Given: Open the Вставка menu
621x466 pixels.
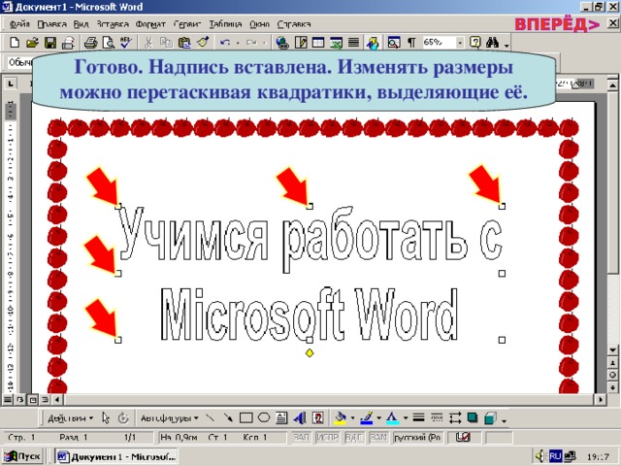Looking at the screenshot, I should tap(113, 24).
